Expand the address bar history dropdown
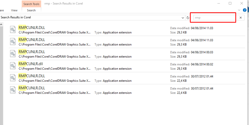The image size is (249, 125). tap(183, 18)
